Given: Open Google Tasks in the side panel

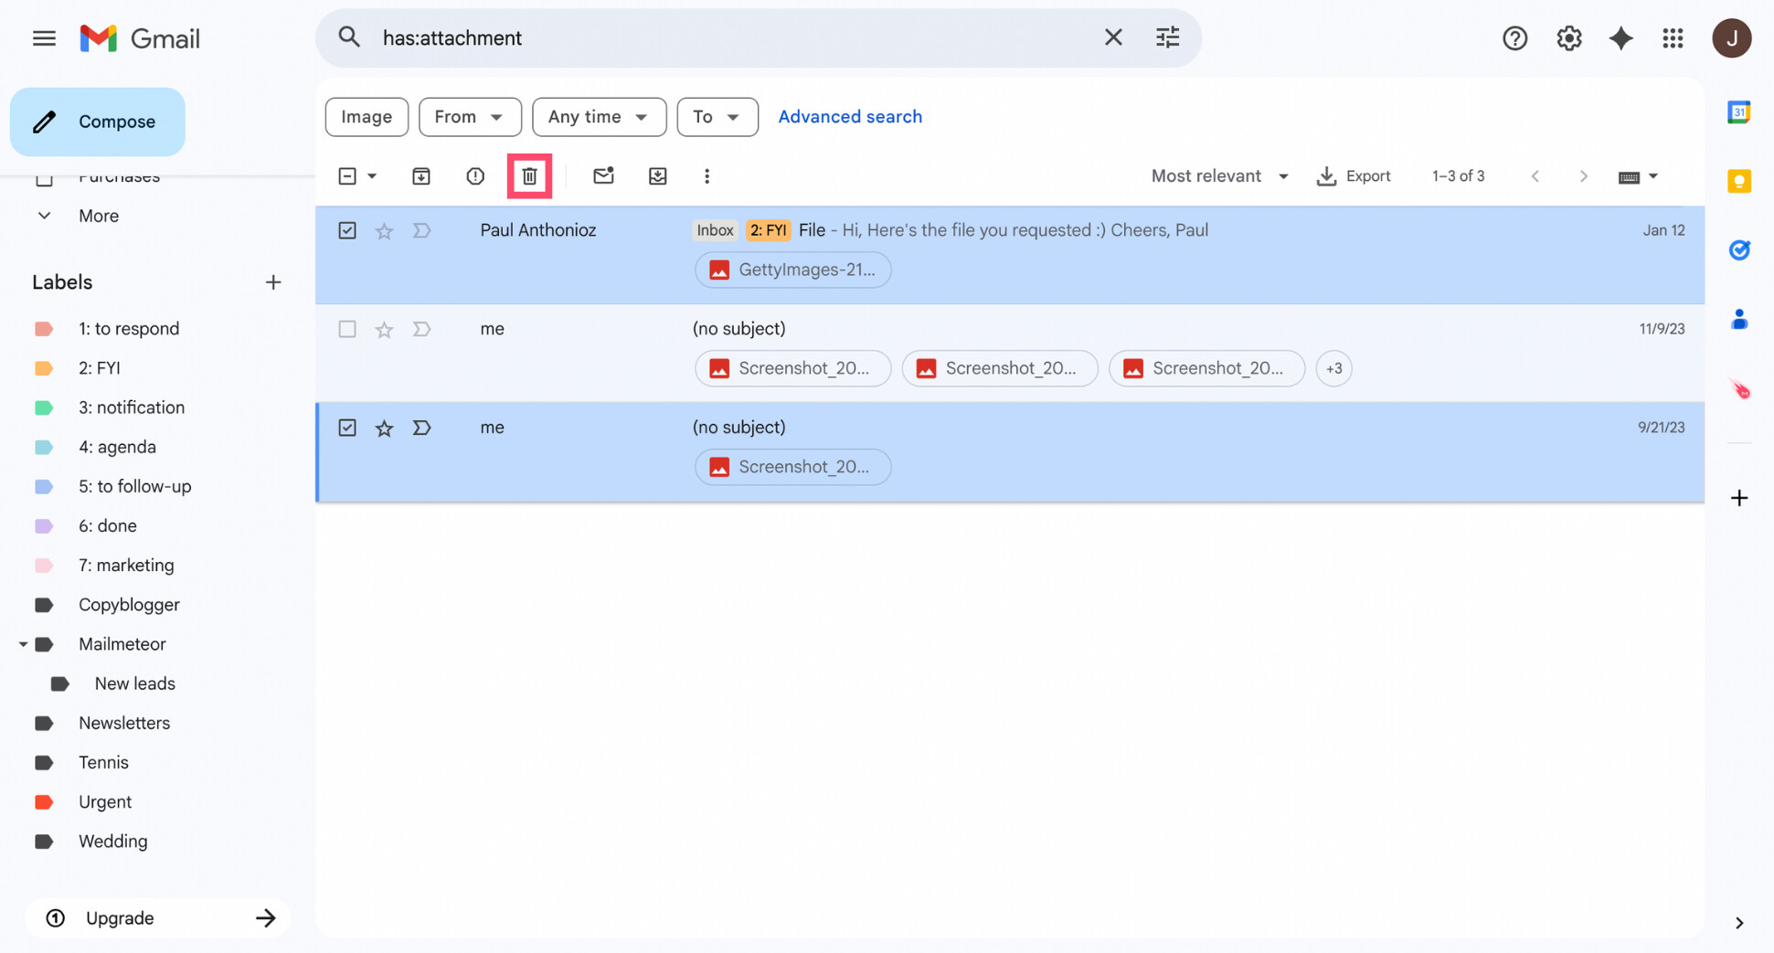Looking at the screenshot, I should (1739, 250).
